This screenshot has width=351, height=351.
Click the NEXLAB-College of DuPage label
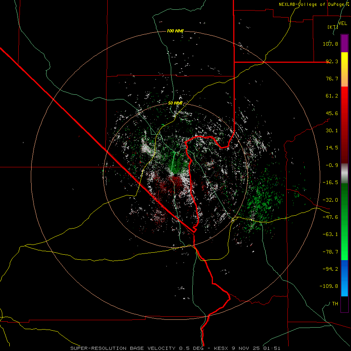[314, 4]
